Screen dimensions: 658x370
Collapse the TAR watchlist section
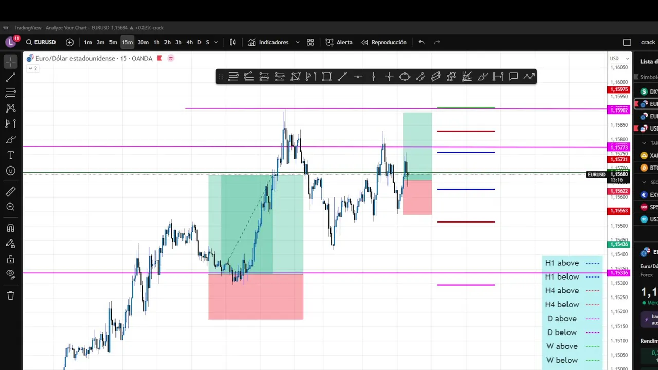point(644,143)
